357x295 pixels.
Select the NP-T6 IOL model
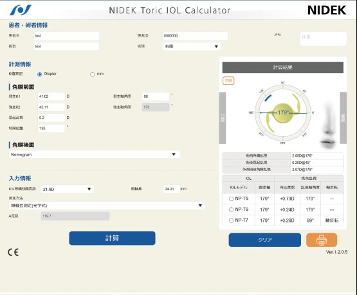231,210
